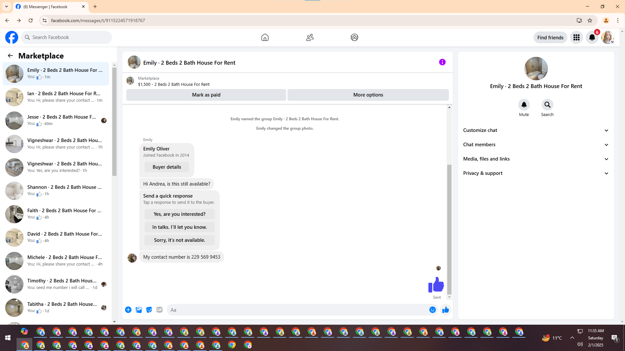Open the notifications bell icon

pyautogui.click(x=592, y=37)
